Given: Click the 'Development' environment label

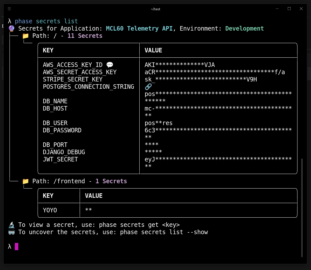Looking at the screenshot, I should 245,29.
